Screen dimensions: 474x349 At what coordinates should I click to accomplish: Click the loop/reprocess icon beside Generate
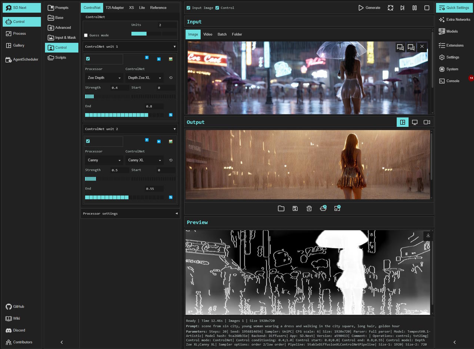390,8
